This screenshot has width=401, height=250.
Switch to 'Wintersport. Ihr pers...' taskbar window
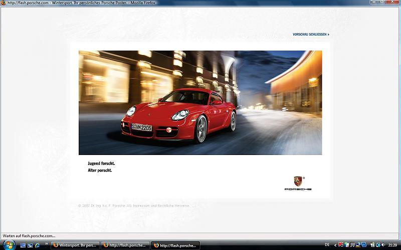point(75,245)
